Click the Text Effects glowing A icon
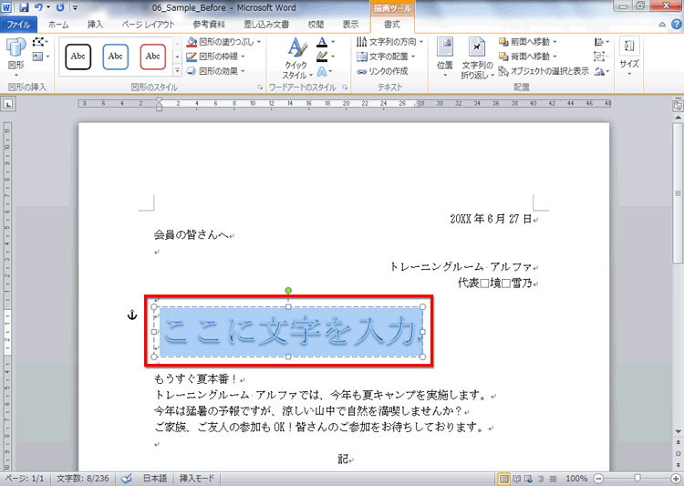 tap(324, 71)
